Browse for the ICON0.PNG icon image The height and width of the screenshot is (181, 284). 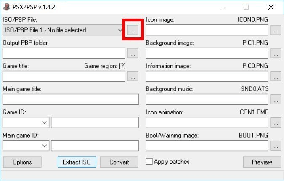coord(276,30)
